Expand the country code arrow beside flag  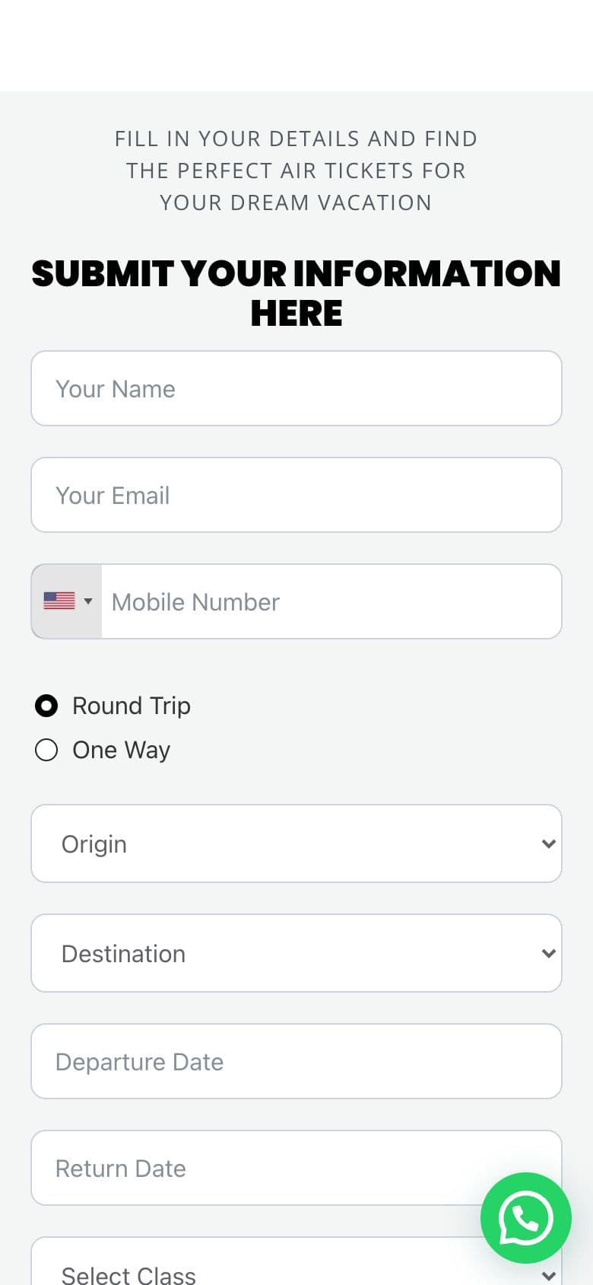click(x=88, y=601)
